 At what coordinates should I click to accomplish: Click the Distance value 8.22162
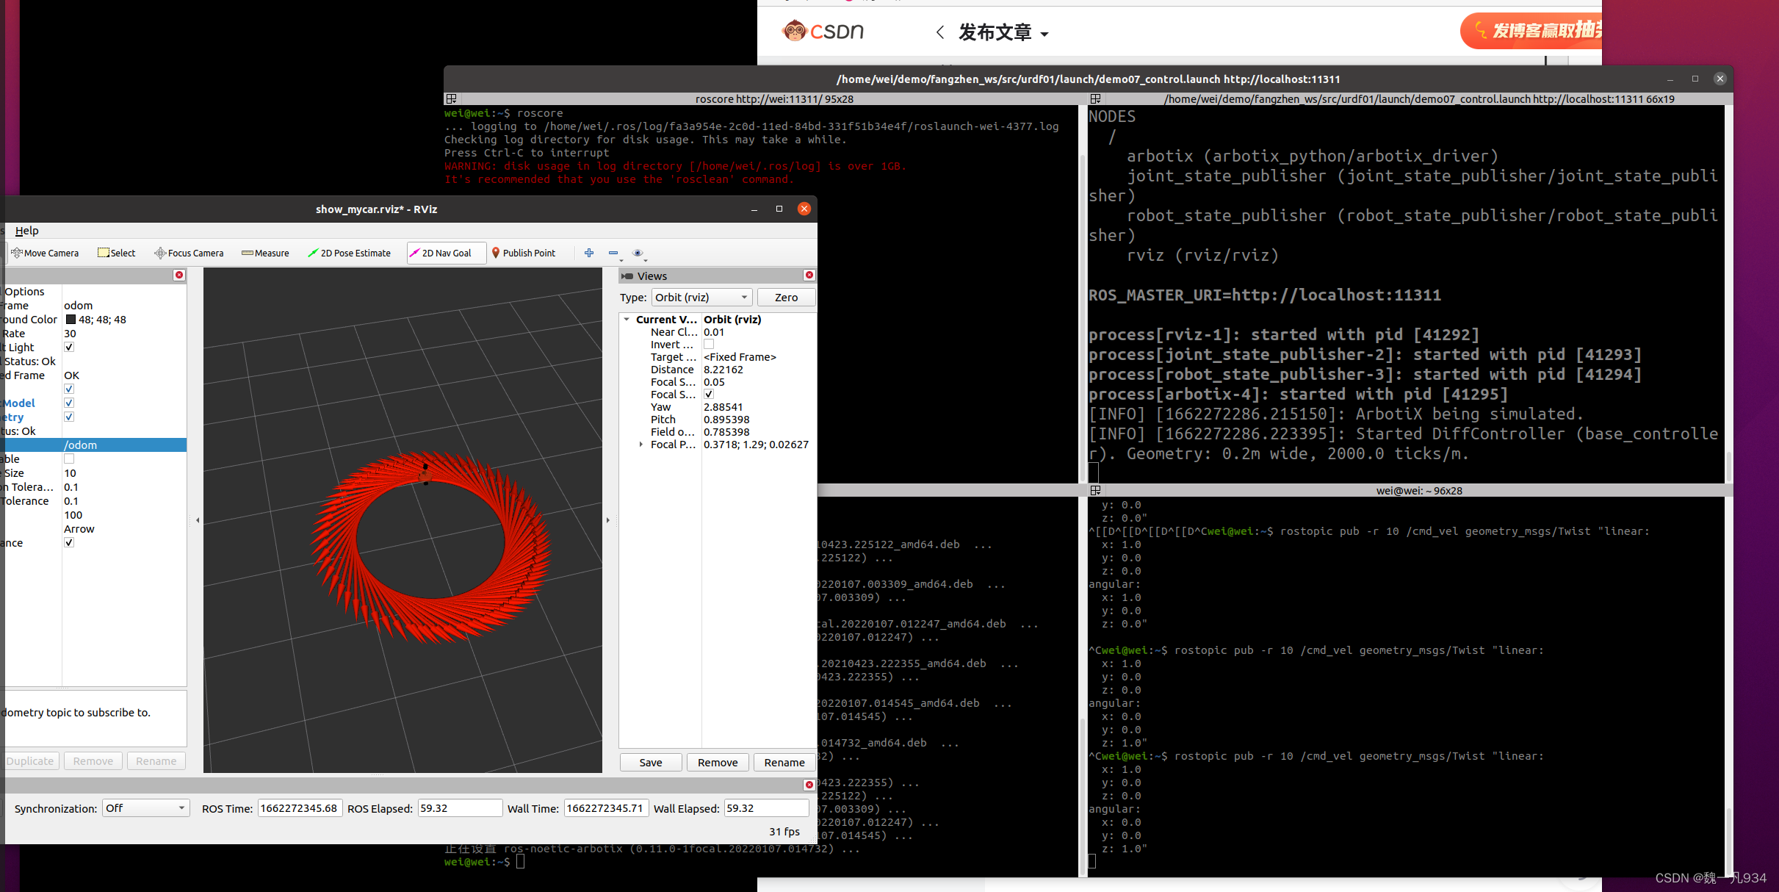[x=723, y=370]
